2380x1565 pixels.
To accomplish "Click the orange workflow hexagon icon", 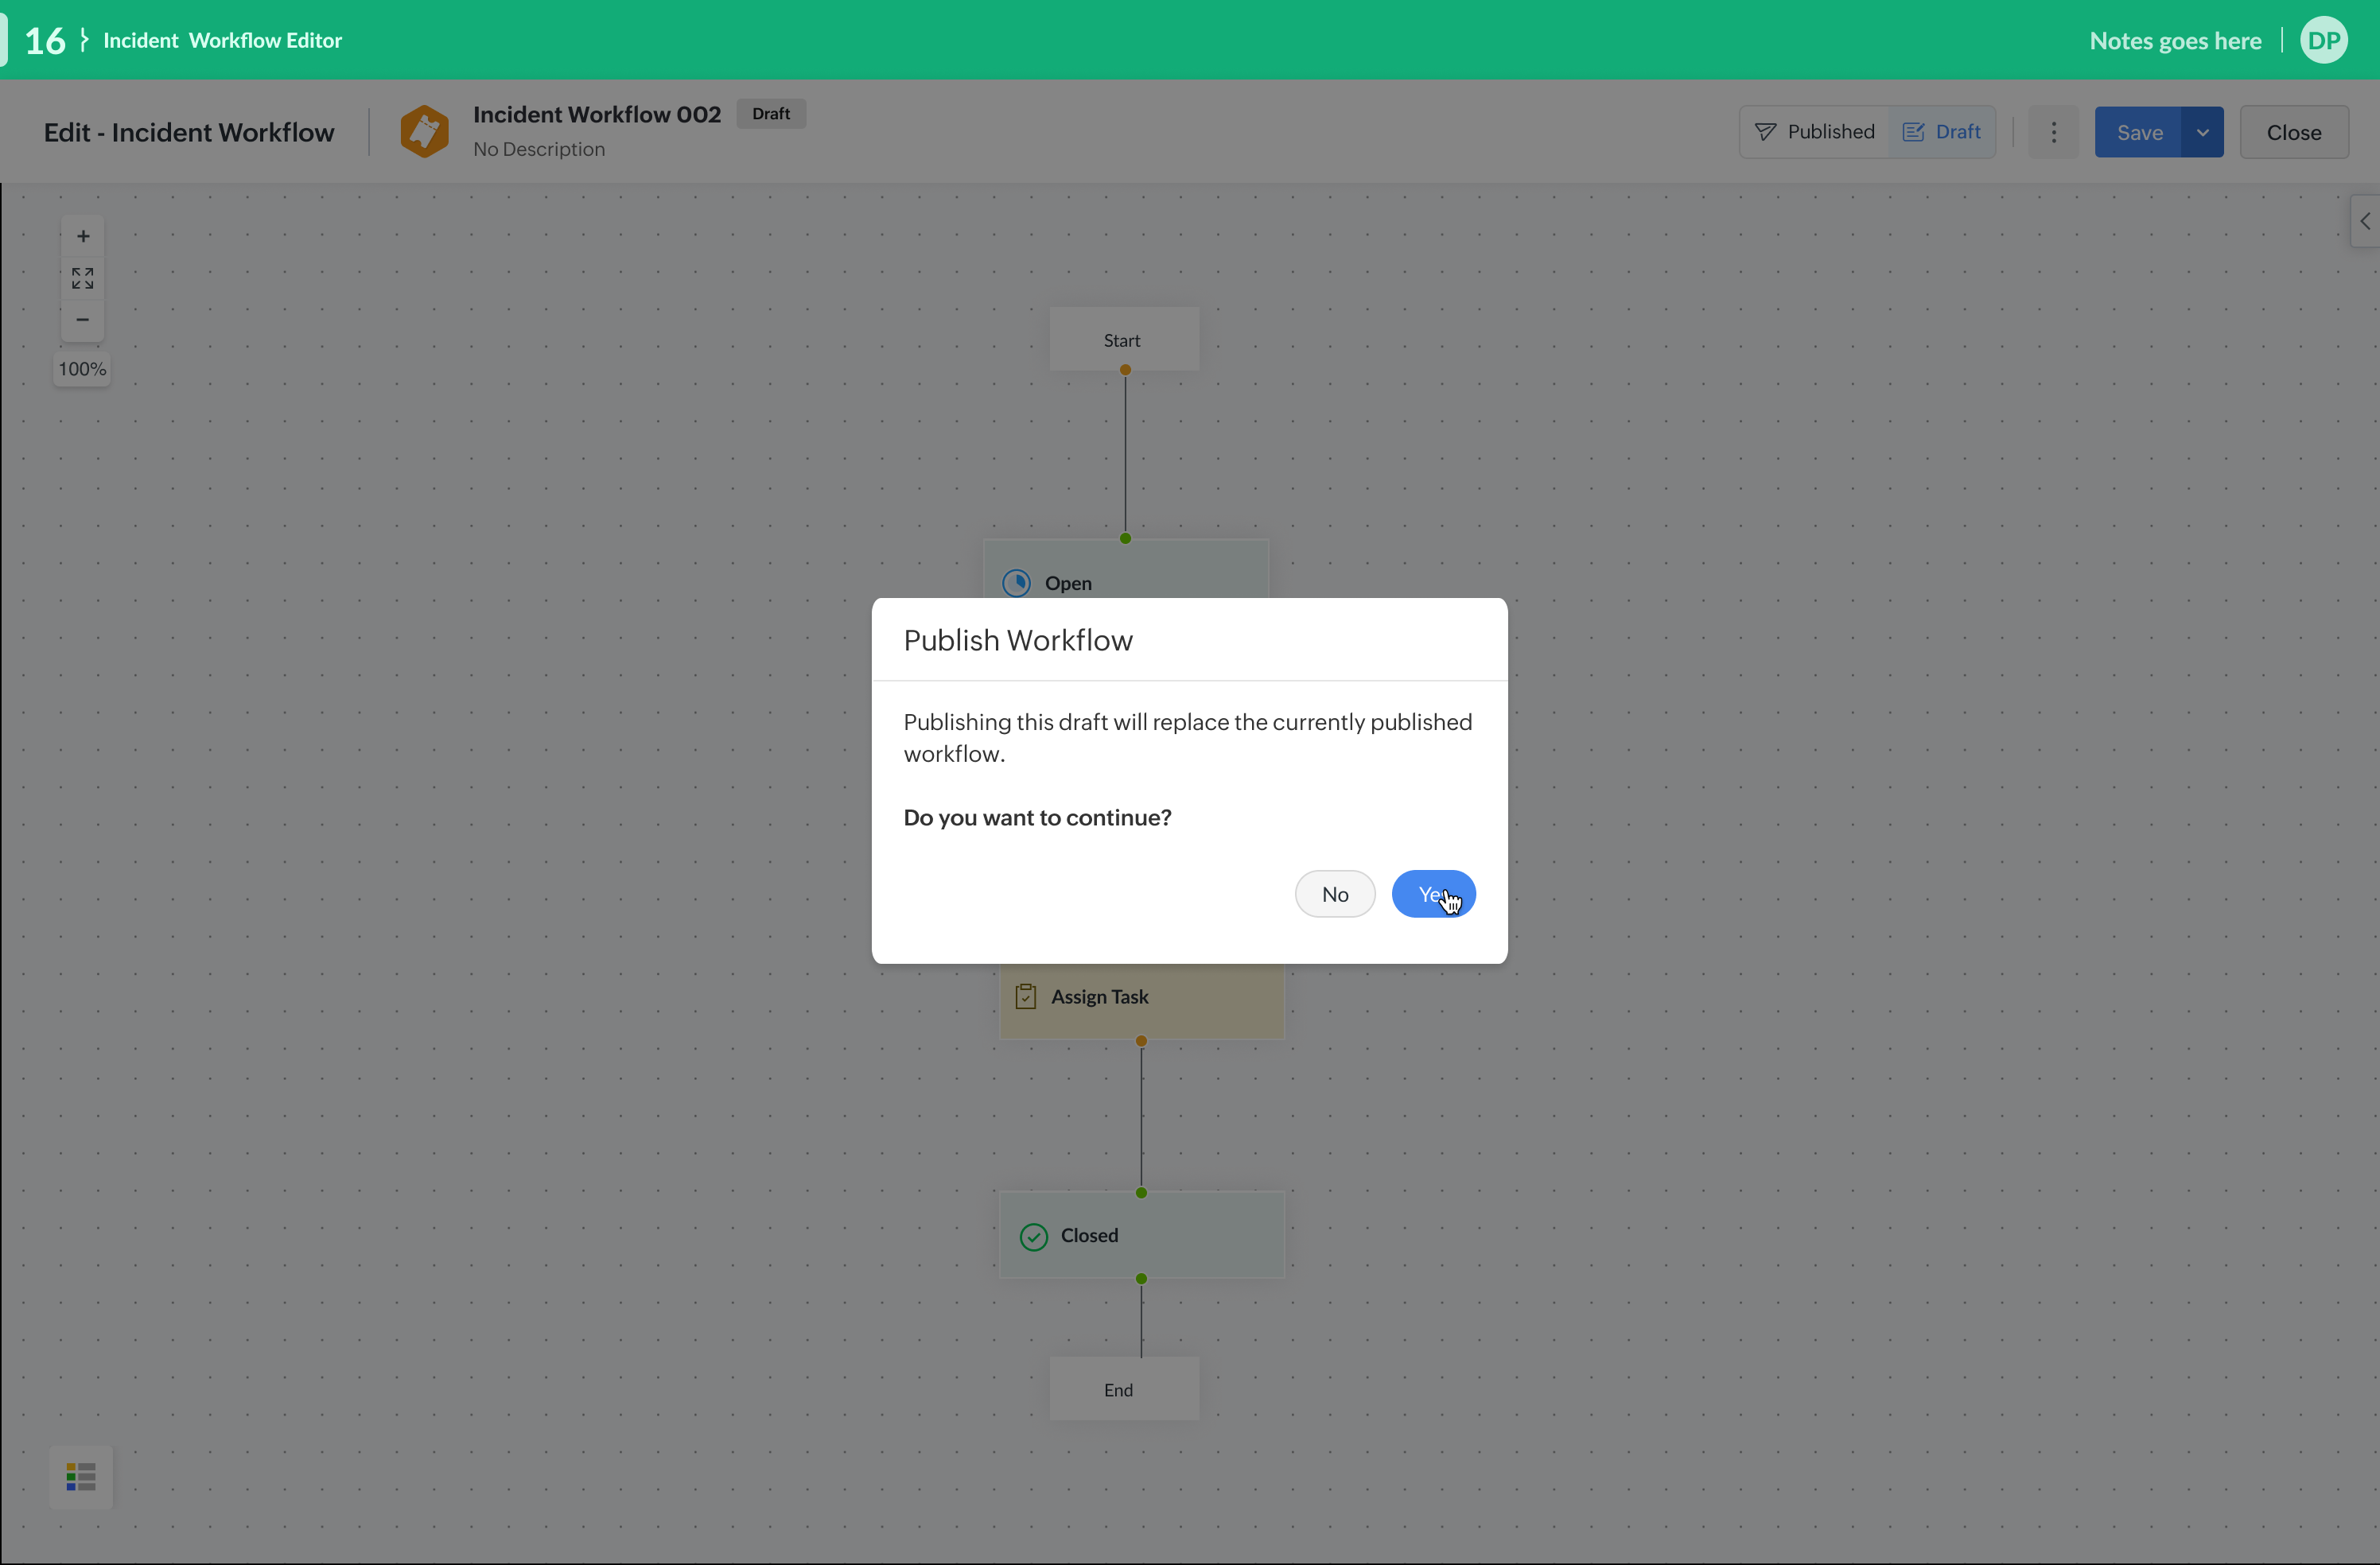I will [x=424, y=132].
